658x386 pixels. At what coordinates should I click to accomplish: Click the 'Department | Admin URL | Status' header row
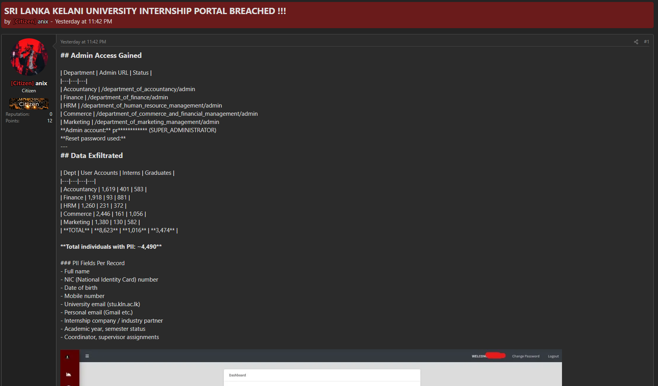[x=106, y=73]
